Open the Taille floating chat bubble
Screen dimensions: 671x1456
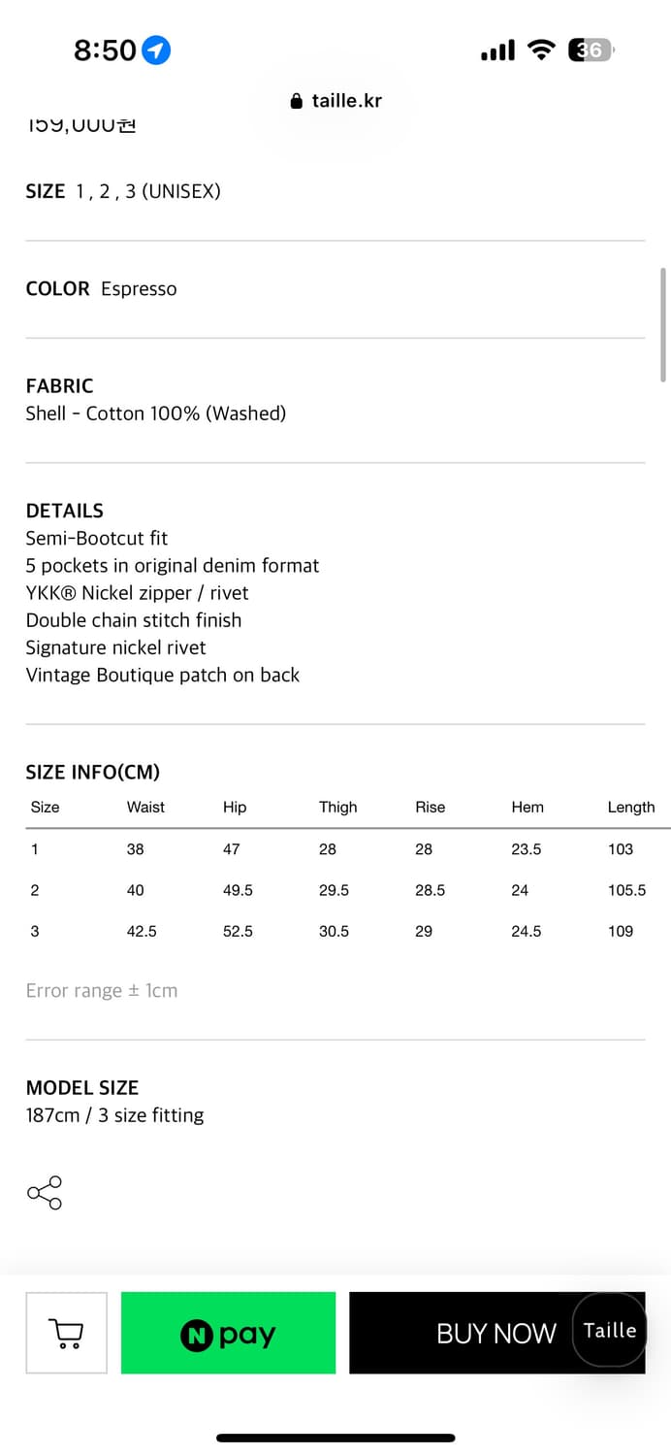(610, 1330)
